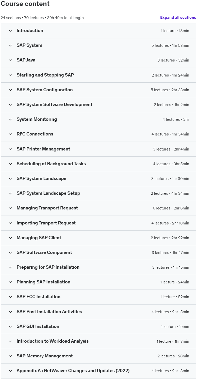This screenshot has height=379, width=197.
Task: Expand Scheduling of Background Tasks chevron
Action: click(x=10, y=164)
